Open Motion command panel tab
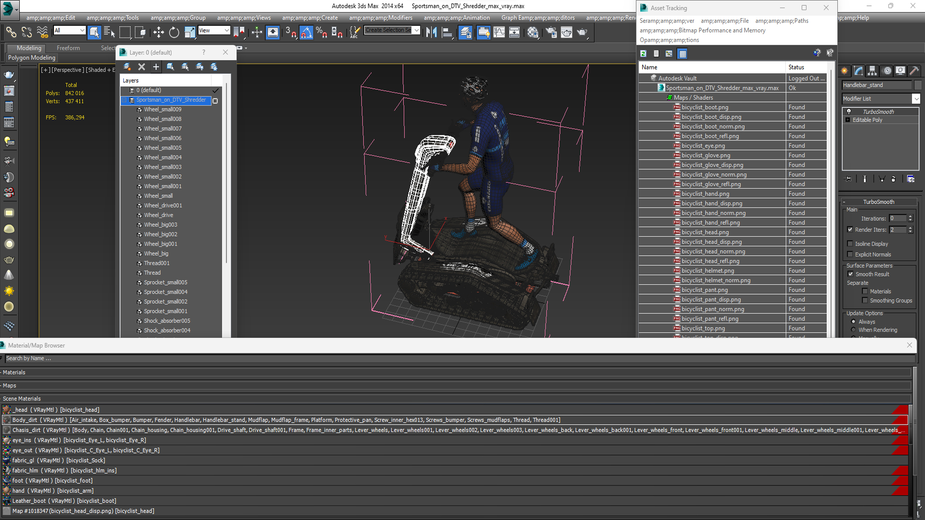The width and height of the screenshot is (925, 520). [886, 71]
